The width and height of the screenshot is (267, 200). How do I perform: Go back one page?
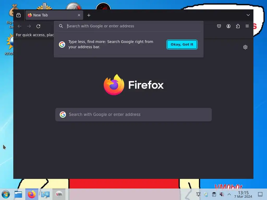[x=20, y=26]
